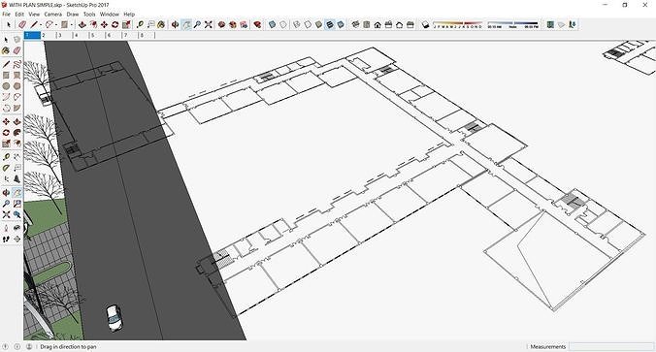Open the Extension Warehouse
Screen dimensions: 656x352
(233, 24)
